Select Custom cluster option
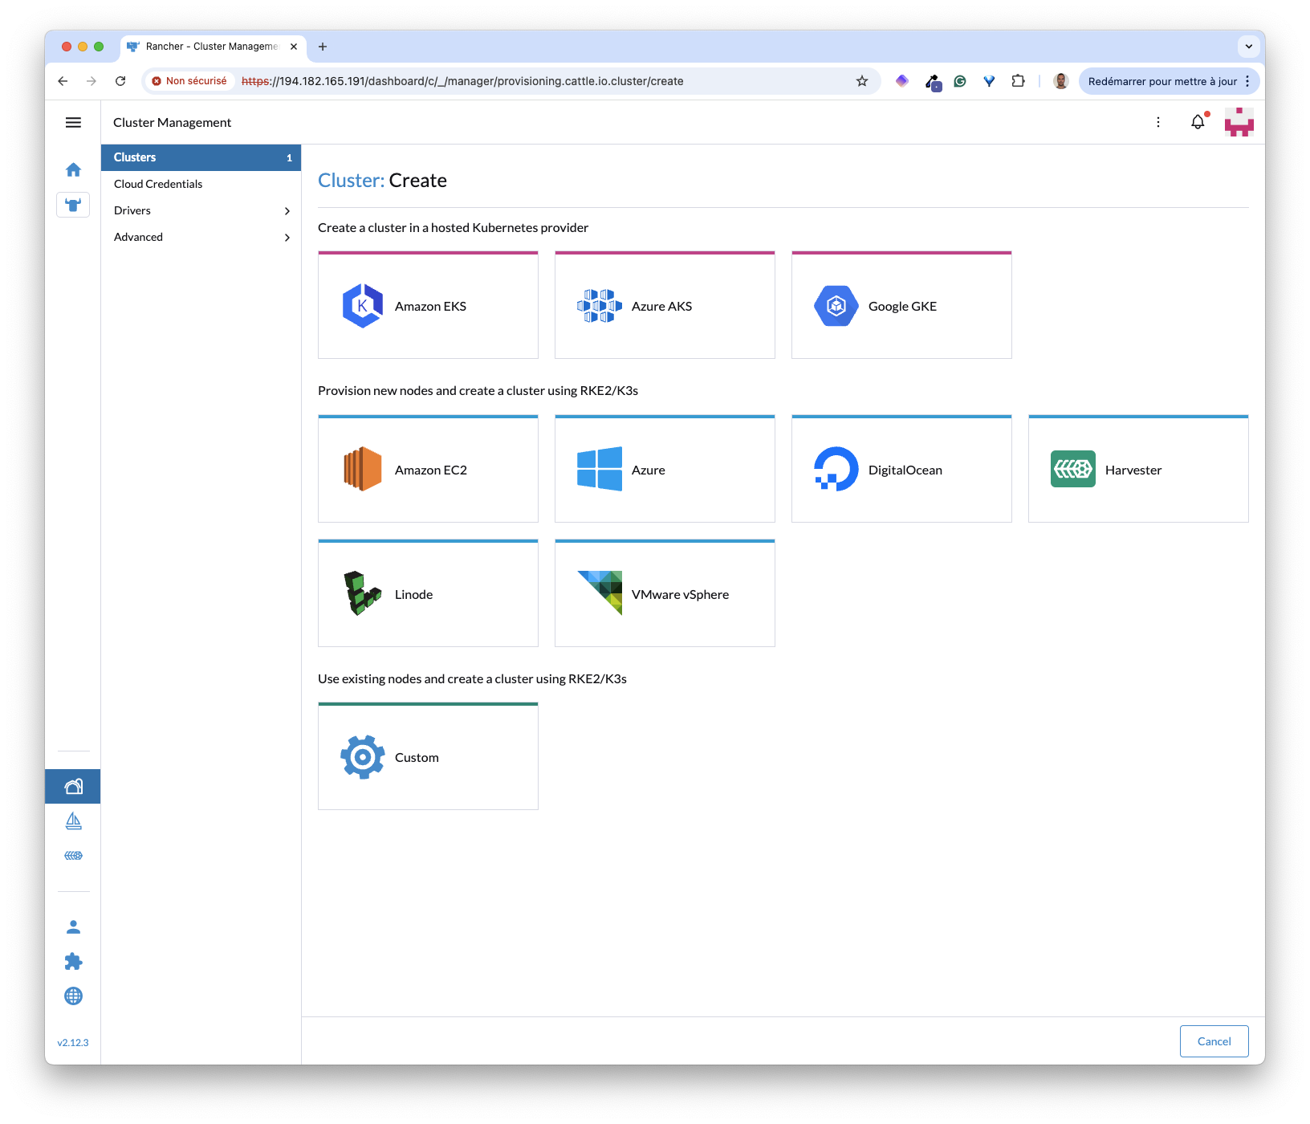 (x=428, y=757)
